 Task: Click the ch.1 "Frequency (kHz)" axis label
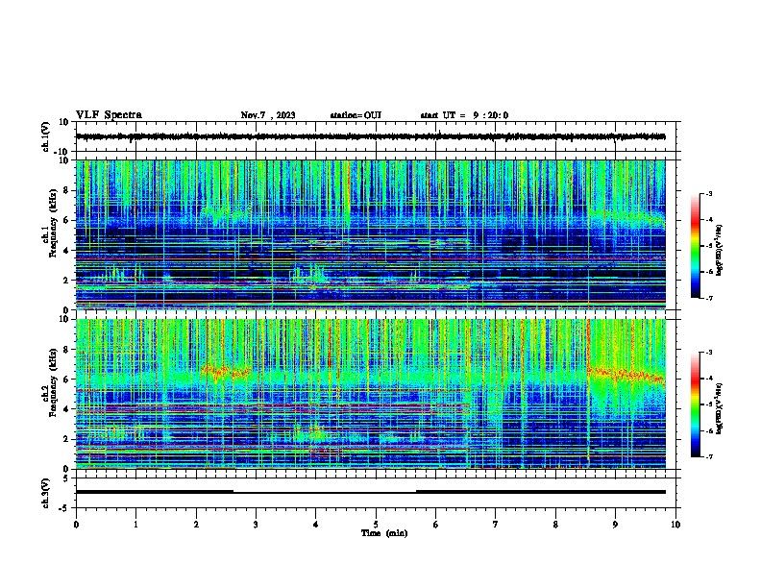coord(53,224)
